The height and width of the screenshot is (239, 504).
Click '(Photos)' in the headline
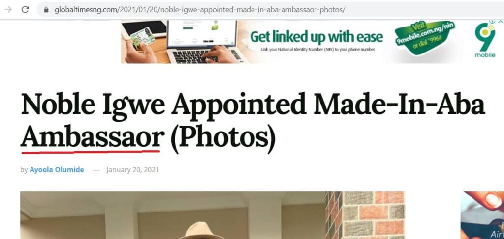pyautogui.click(x=223, y=138)
